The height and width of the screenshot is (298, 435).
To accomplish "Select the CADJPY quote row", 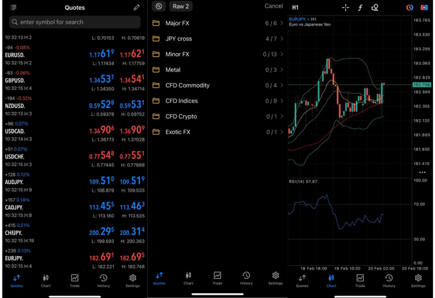I will tap(75, 208).
